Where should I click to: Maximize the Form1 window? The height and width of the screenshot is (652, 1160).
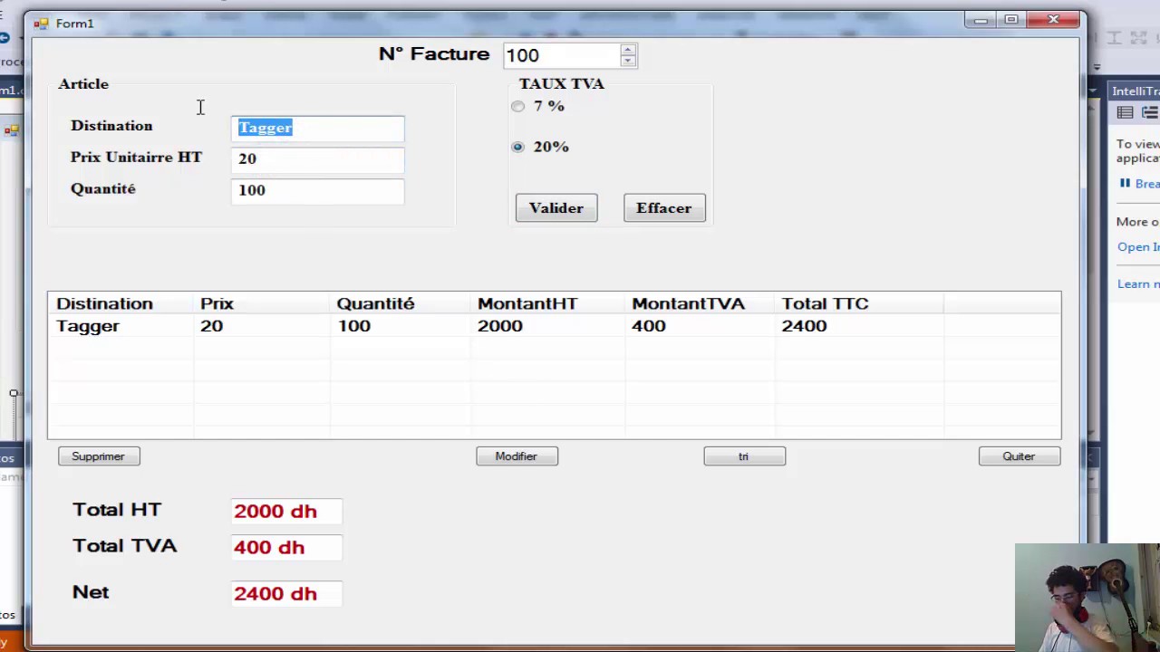click(x=1011, y=20)
